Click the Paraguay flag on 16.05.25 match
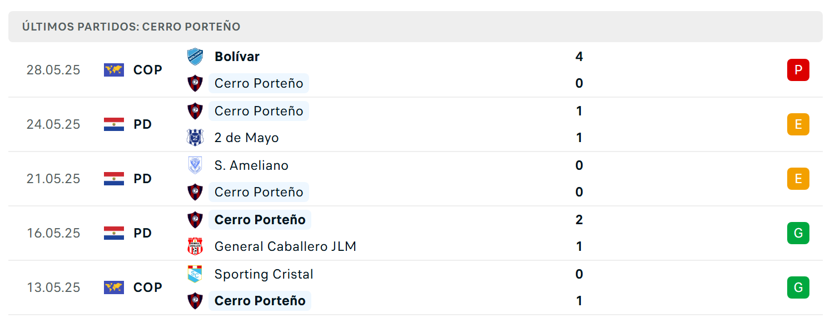830x323 pixels. click(114, 233)
